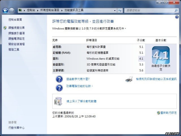Select the 所有控制台項目 breadcrumb item
181x136 pixels.
pyautogui.click(x=50, y=10)
